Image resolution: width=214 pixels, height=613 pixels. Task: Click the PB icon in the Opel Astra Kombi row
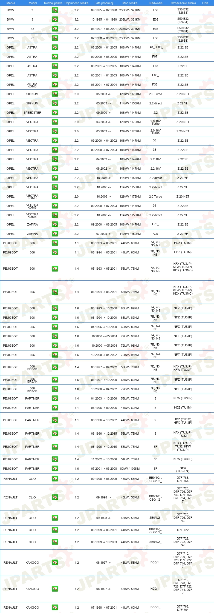click(55, 85)
